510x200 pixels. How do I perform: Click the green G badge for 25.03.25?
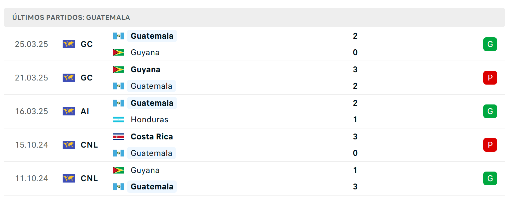tap(490, 44)
